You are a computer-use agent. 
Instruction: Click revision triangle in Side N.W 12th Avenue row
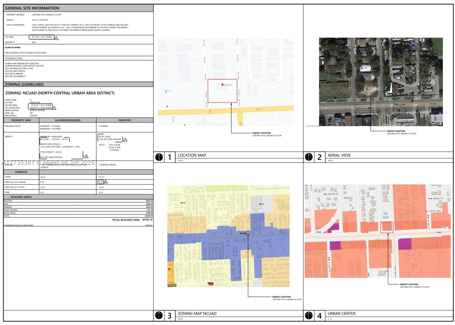tap(106, 182)
